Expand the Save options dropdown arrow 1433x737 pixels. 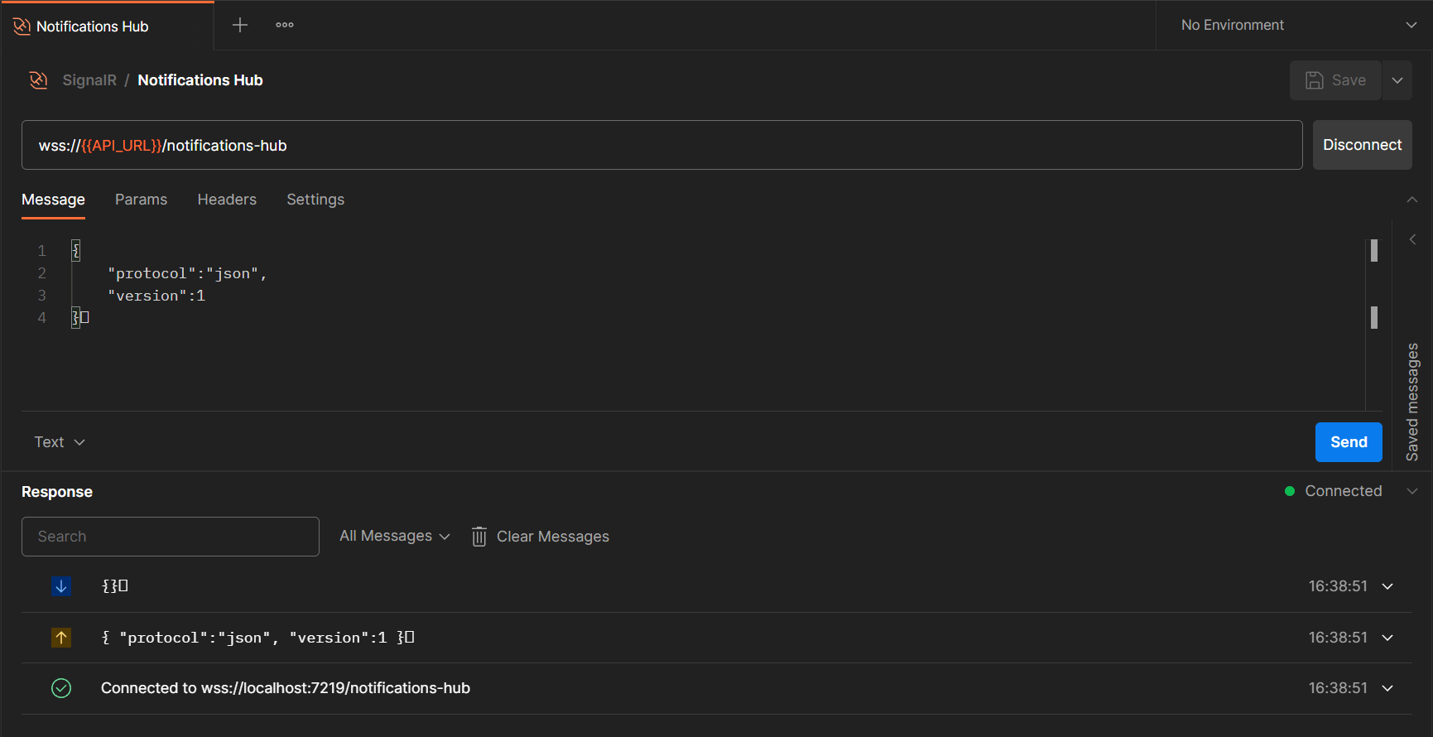click(x=1397, y=80)
